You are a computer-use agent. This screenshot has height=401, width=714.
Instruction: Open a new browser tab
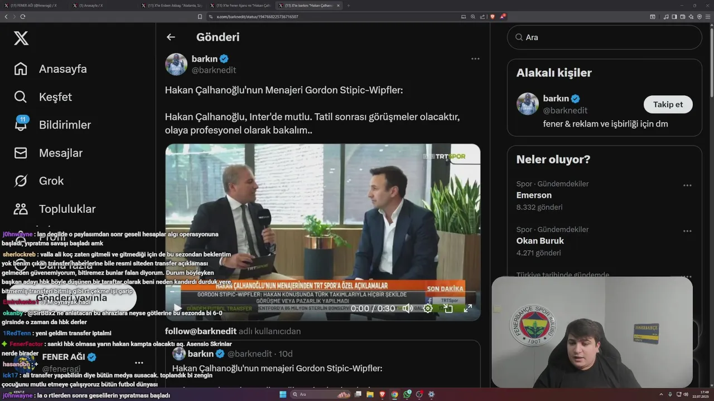(x=349, y=6)
